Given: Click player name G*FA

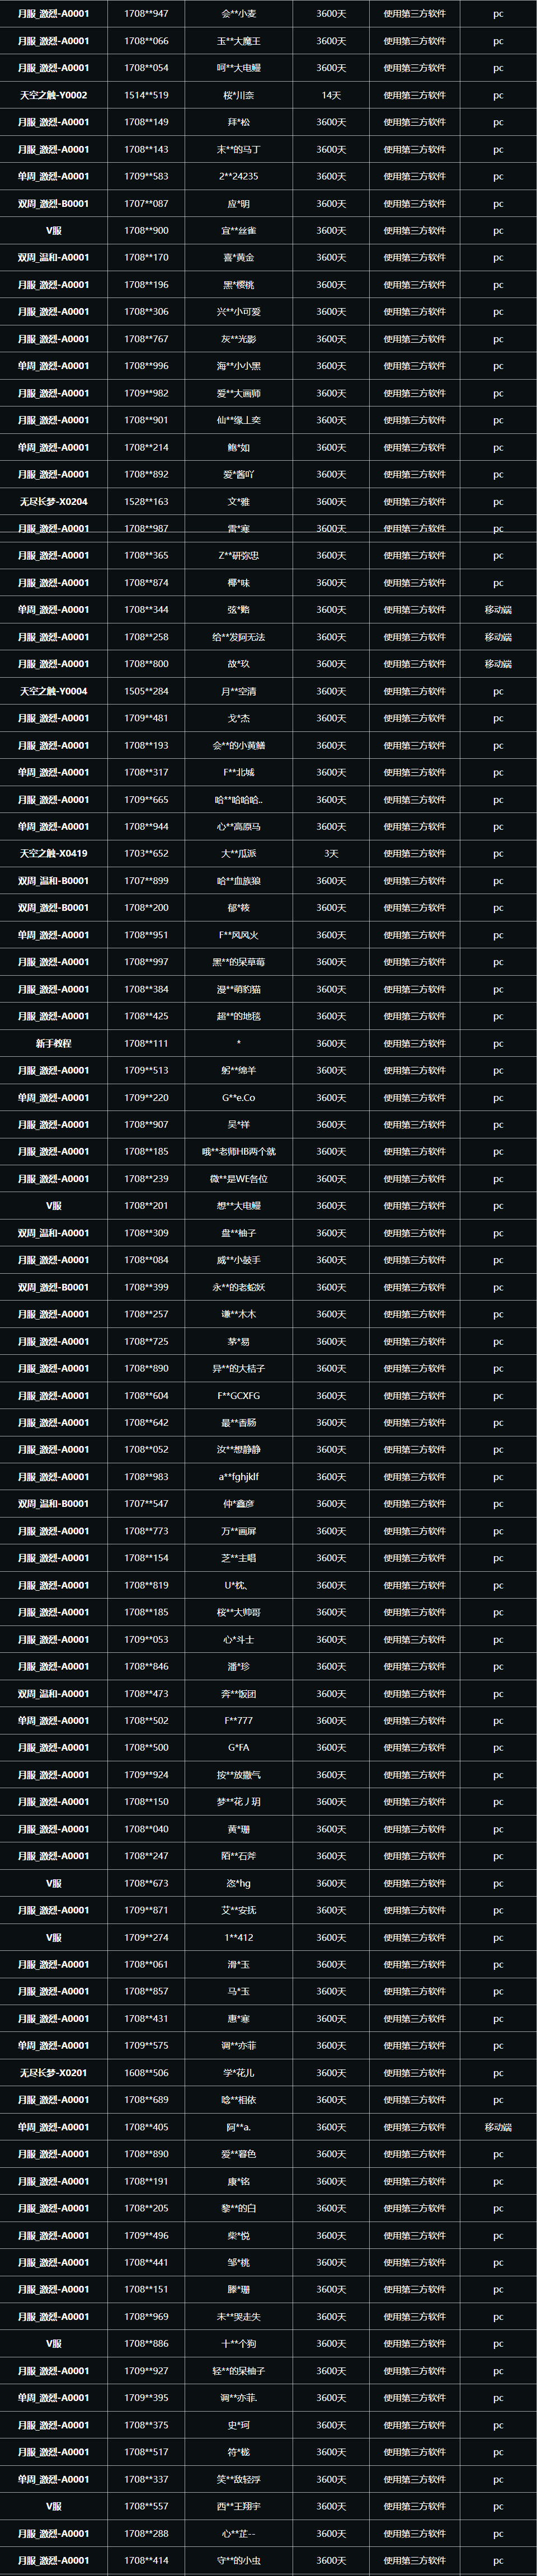Looking at the screenshot, I should click(239, 1747).
